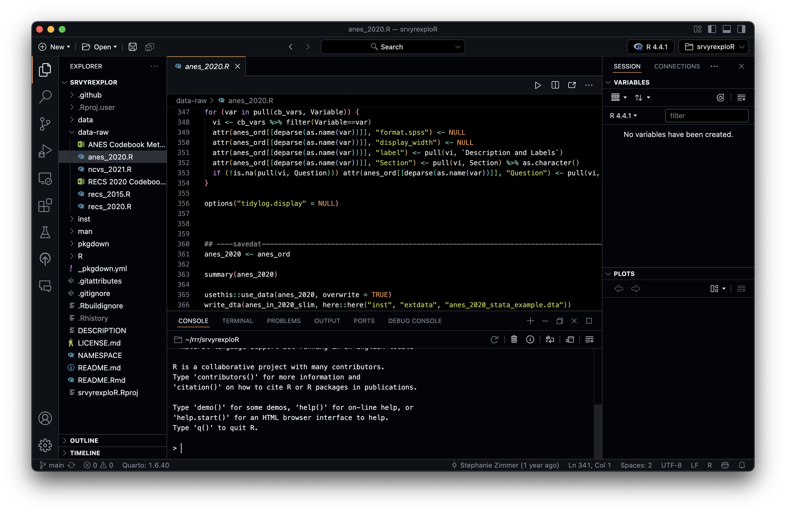Click the Testing flask icon

click(45, 232)
